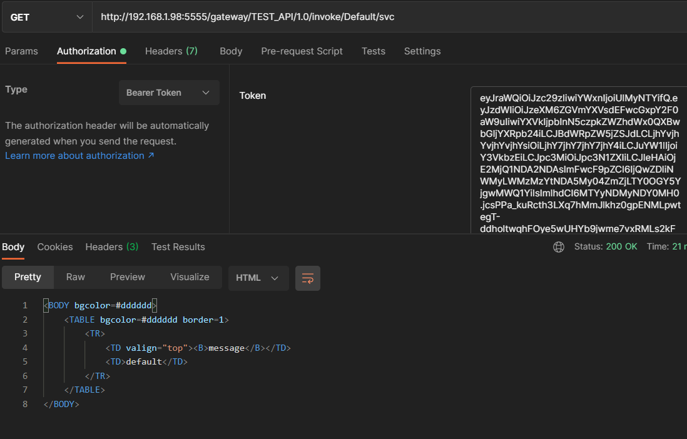The width and height of the screenshot is (687, 439).
Task: Click the globe network icon
Action: pos(559,247)
